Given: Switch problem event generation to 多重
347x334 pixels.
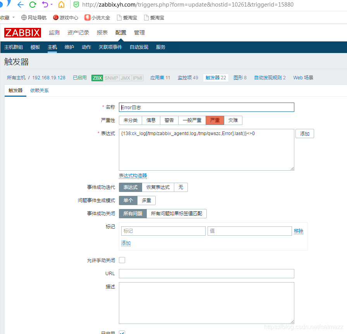Looking at the screenshot, I should coord(146,200).
